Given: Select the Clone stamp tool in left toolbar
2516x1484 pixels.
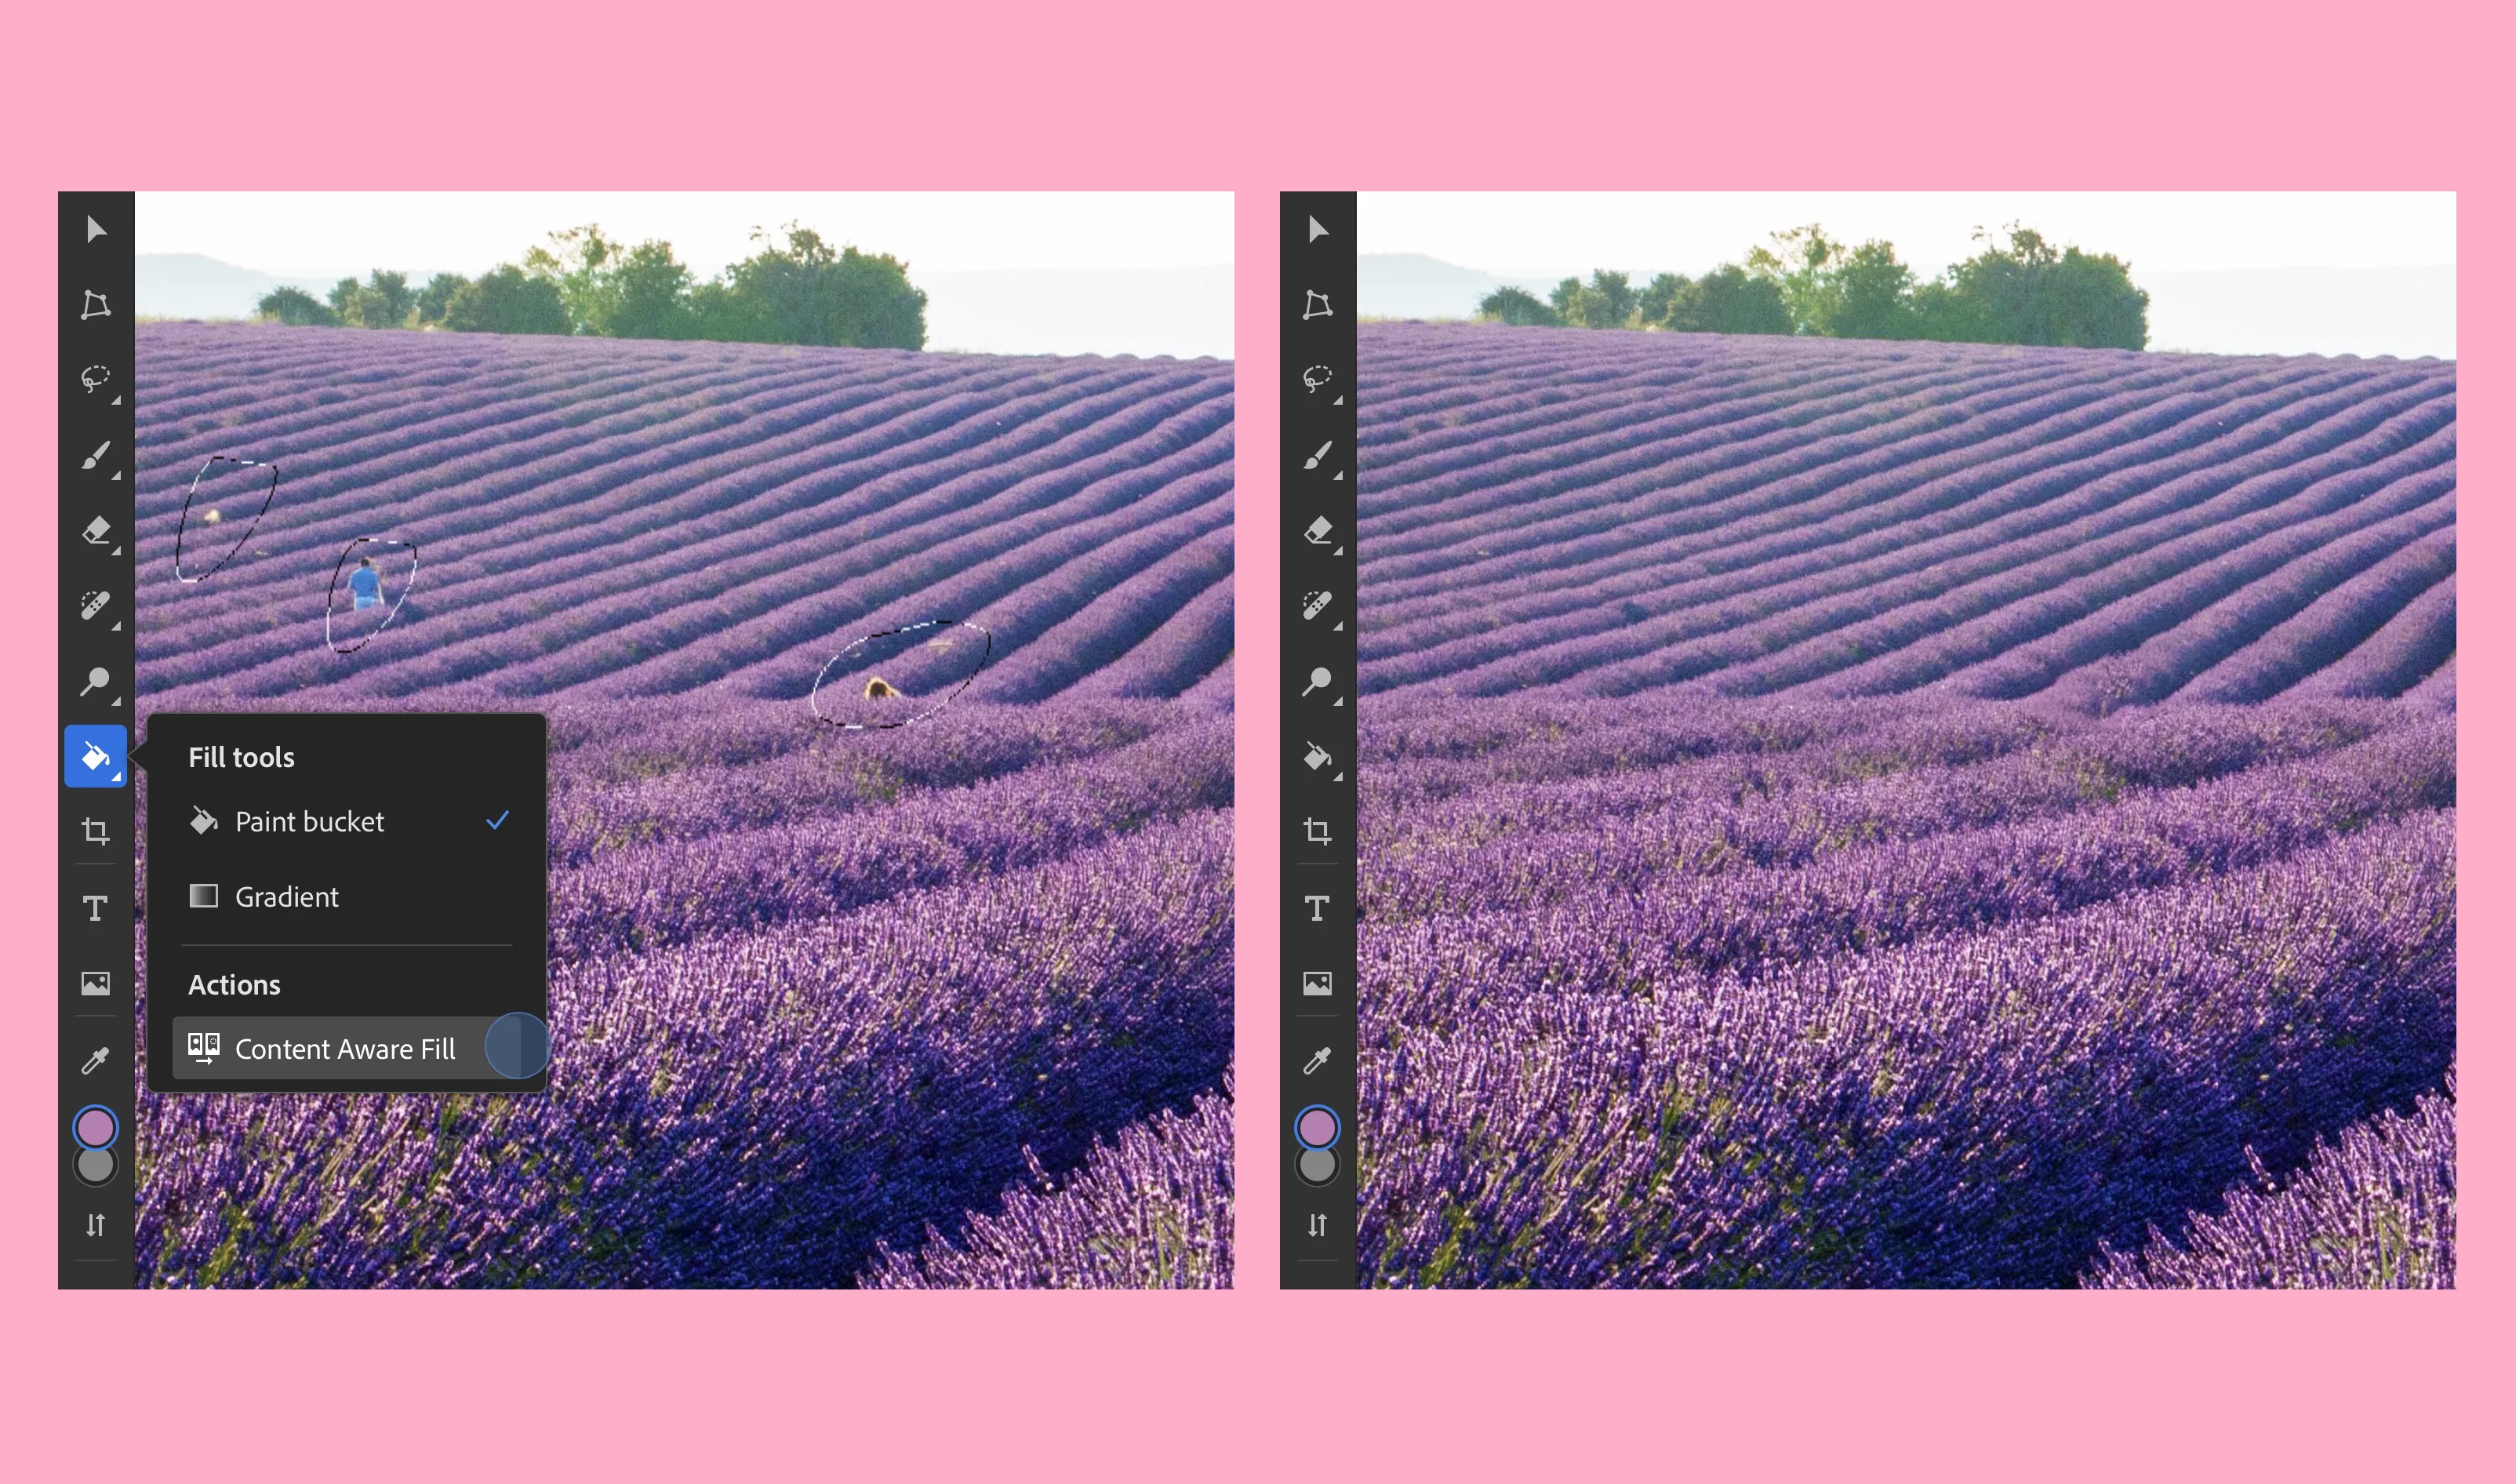Looking at the screenshot, I should (x=96, y=681).
